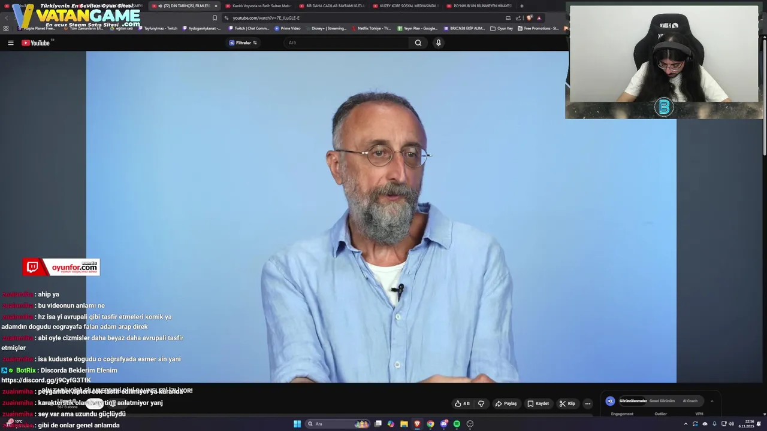Screen dimensions: 767x431
Task: Switch to BİR DAHA CADILAR BAYRAMI tab
Action: coord(331,6)
